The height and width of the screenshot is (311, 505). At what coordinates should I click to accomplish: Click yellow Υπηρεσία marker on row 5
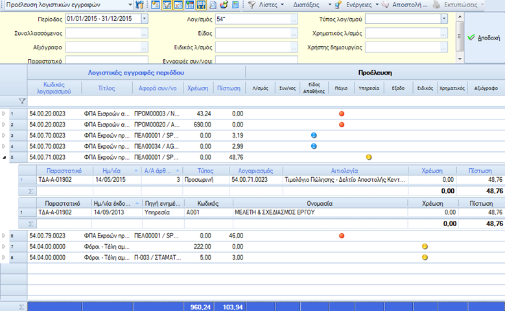pyautogui.click(x=369, y=157)
